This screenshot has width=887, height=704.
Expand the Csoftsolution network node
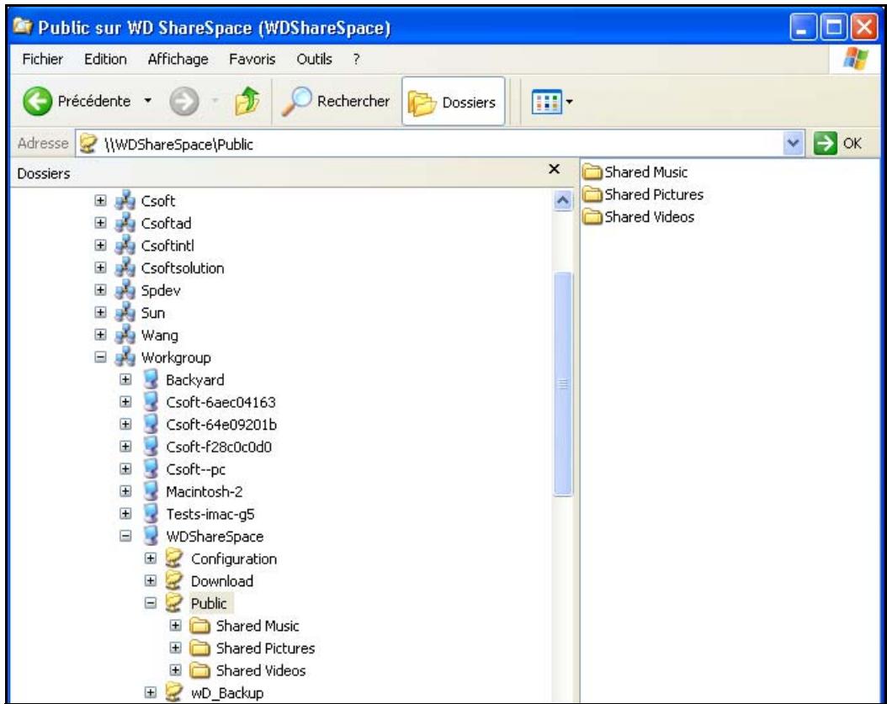pos(100,267)
